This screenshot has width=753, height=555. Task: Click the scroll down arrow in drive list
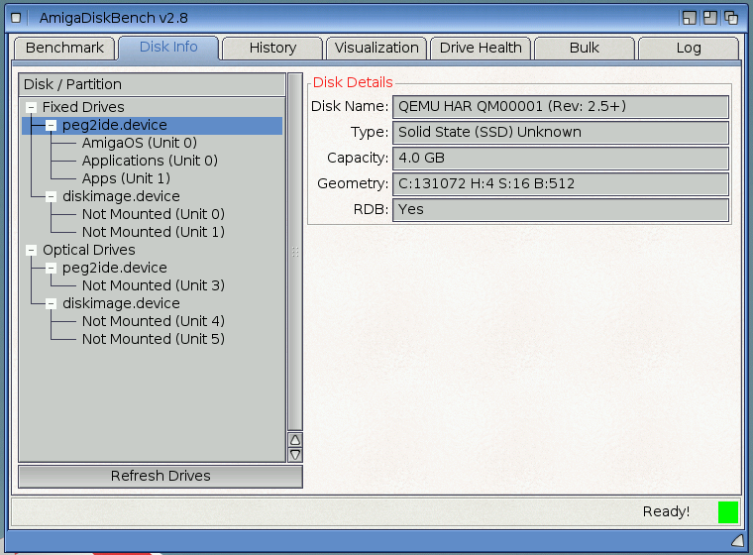[294, 454]
